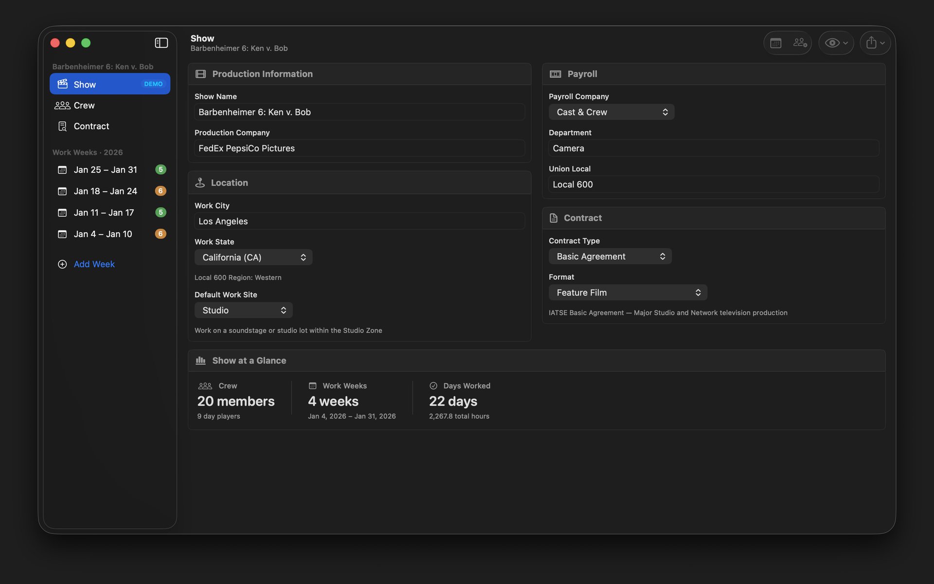Image resolution: width=934 pixels, height=584 pixels.
Task: Click green badge 5 on Jan 11 week
Action: point(161,212)
